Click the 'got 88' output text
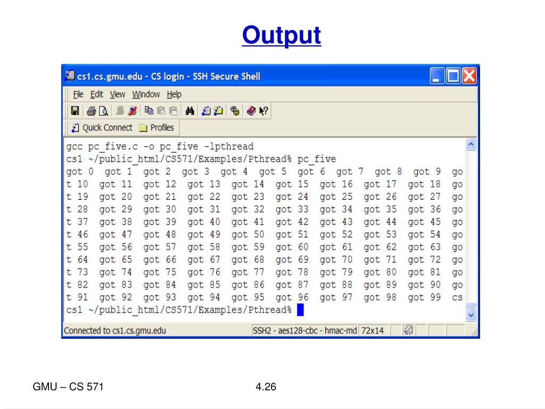 pyautogui.click(x=336, y=284)
